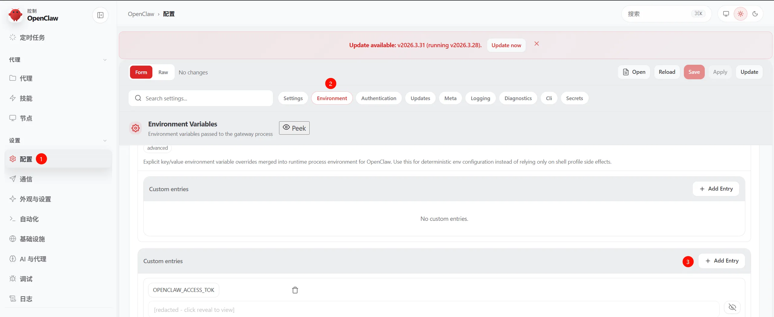Screen dimensions: 774x317
Task: Switch to the Secrets tab
Action: tap(574, 98)
